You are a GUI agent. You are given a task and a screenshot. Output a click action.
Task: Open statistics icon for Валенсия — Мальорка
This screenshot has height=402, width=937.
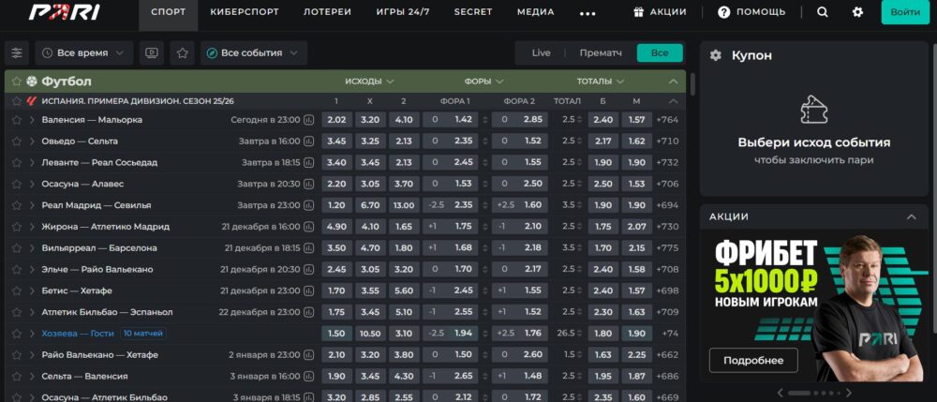[x=308, y=119]
